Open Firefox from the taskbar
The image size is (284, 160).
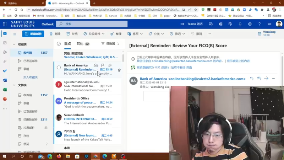click(59, 156)
